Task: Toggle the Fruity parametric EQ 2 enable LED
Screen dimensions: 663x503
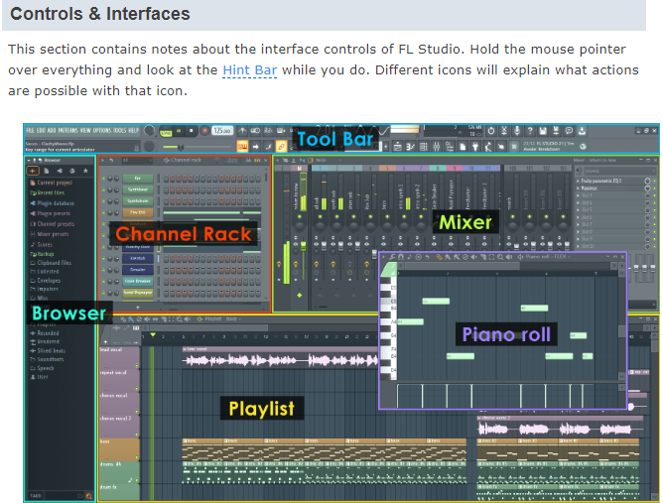Action: point(654,181)
